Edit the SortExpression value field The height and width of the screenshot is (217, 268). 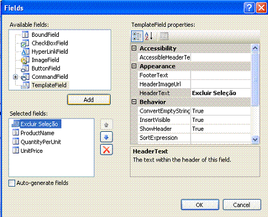pos(221,138)
